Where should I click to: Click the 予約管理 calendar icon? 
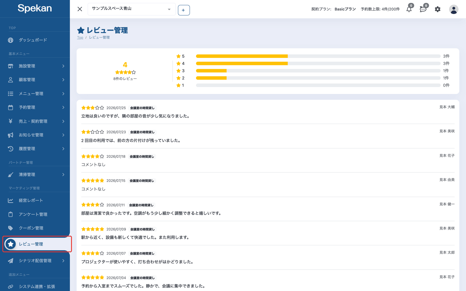(10, 107)
